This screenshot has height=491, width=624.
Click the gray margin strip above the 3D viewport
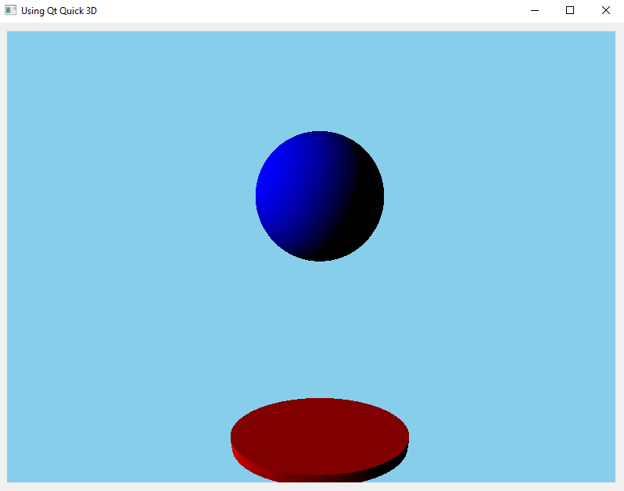pos(313,27)
